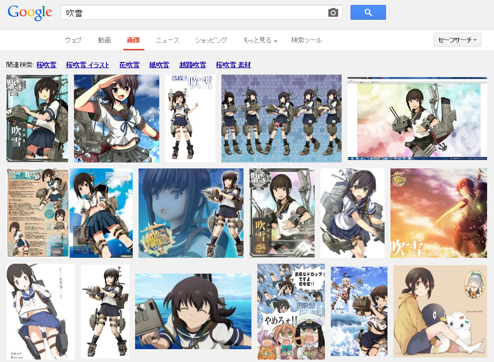Open the セーフサーチ dropdown
Viewport: 494px width, 362px height.
point(457,40)
